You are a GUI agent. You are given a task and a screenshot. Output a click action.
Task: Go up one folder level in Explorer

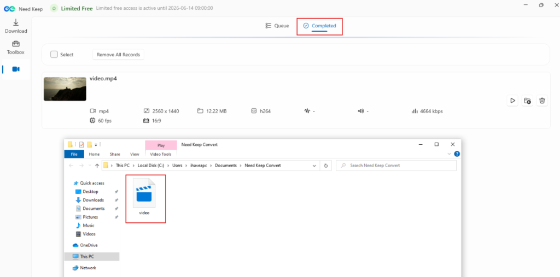tap(97, 166)
